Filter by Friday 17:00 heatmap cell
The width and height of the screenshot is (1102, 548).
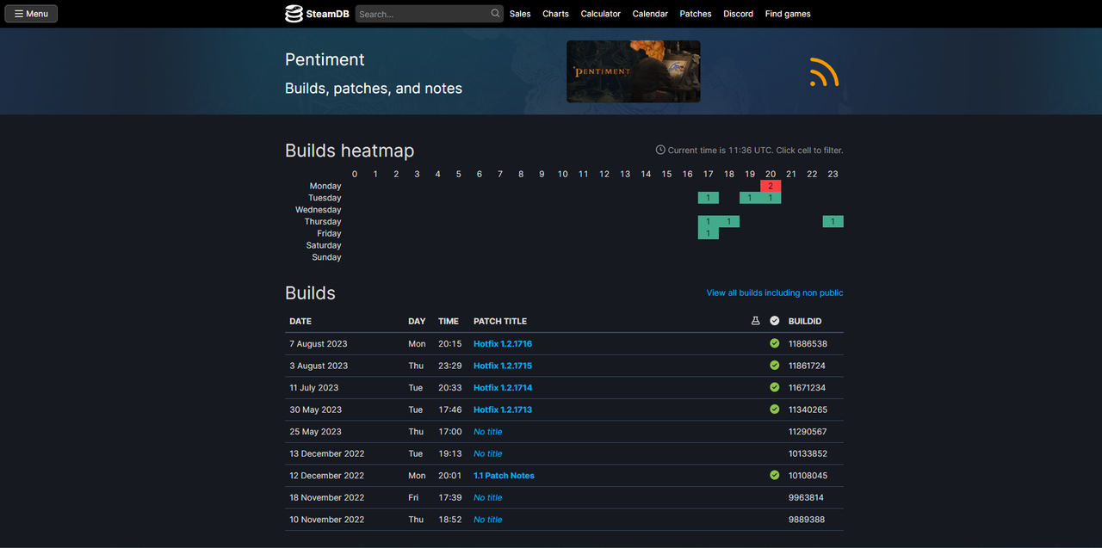(708, 233)
